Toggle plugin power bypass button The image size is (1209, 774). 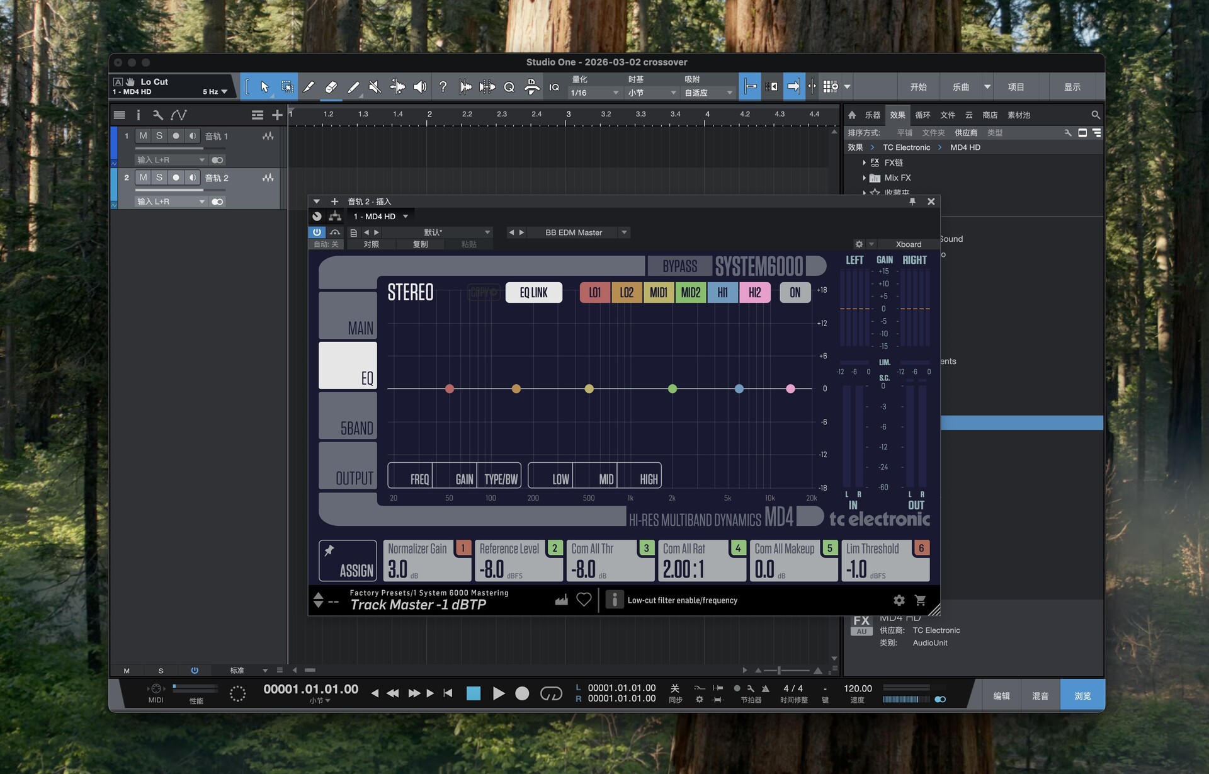point(317,232)
